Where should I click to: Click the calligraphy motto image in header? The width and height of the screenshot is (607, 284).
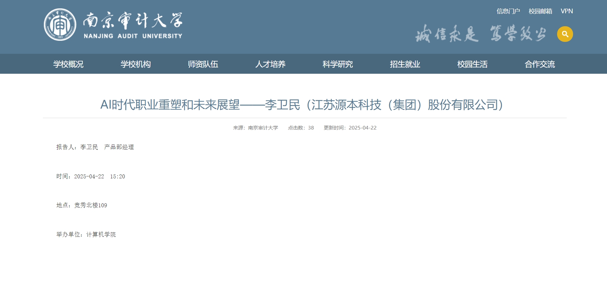[x=480, y=34]
